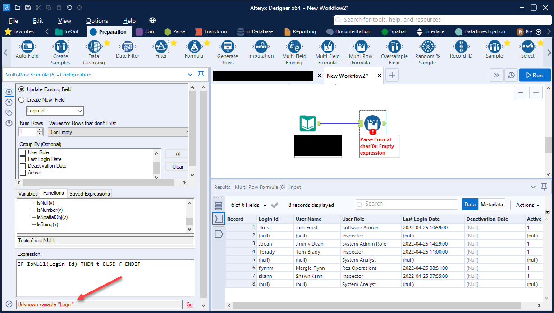554x313 pixels.
Task: Open the Actions dropdown in the Results panel
Action: point(527,204)
